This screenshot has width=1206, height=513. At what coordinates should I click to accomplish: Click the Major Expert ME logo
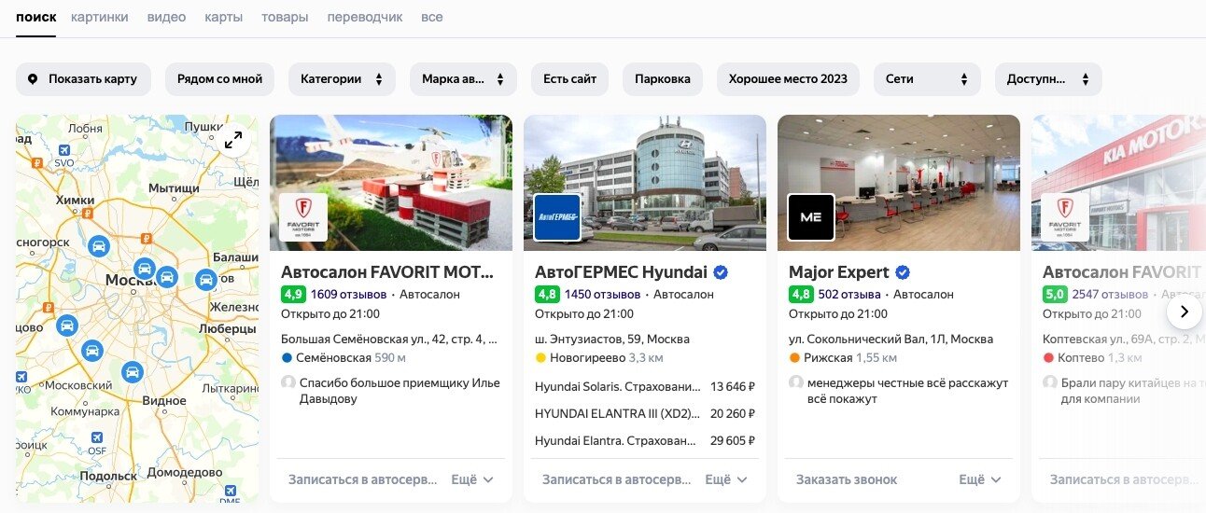(811, 217)
